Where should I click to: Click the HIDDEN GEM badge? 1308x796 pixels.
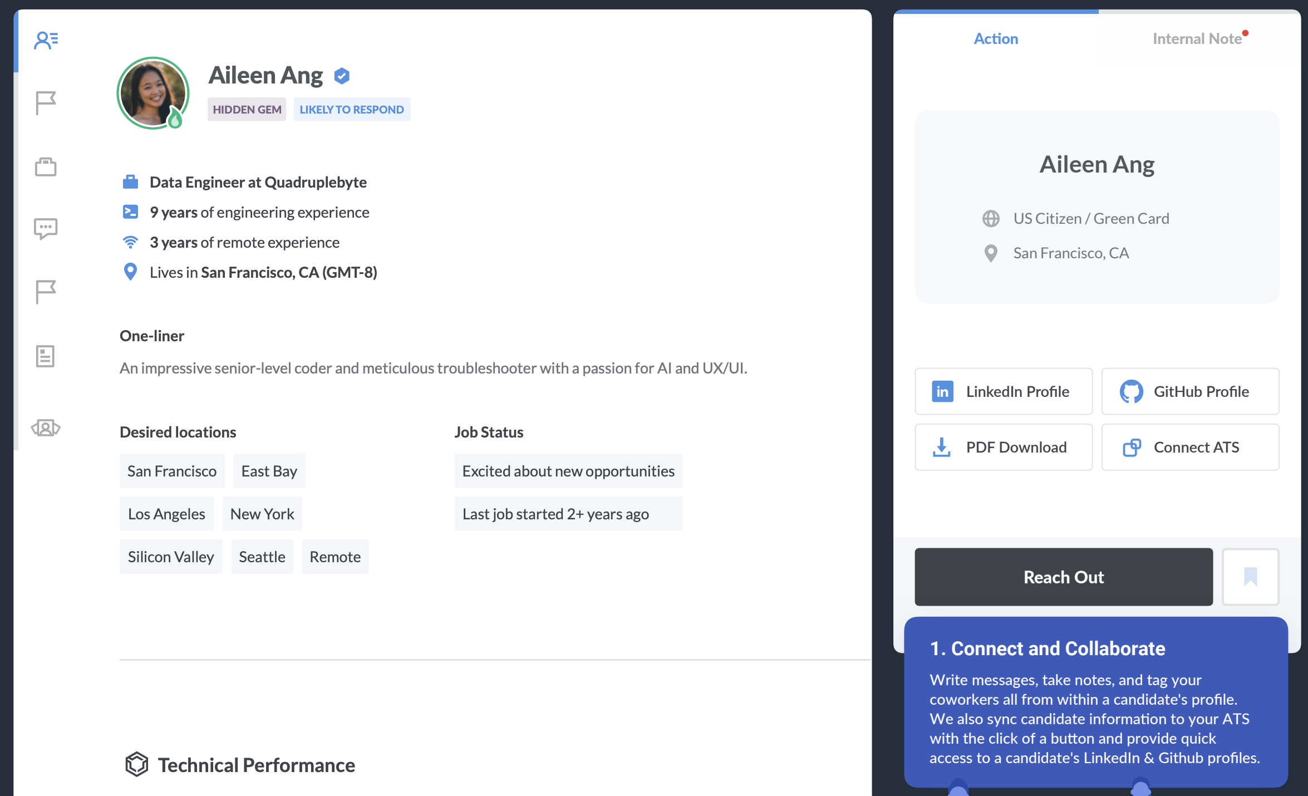247,110
